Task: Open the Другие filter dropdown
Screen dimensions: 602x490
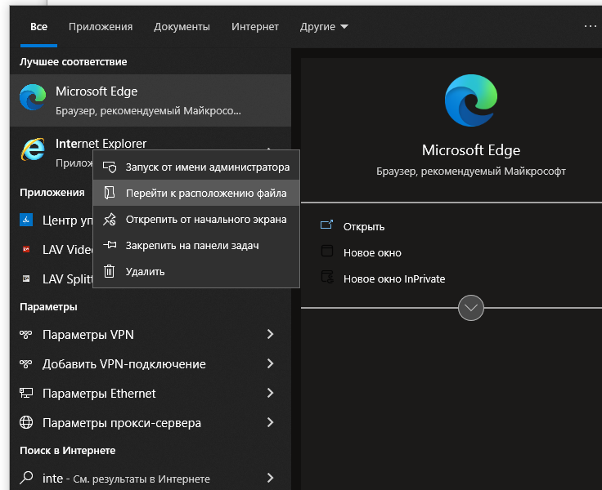Action: [x=324, y=26]
